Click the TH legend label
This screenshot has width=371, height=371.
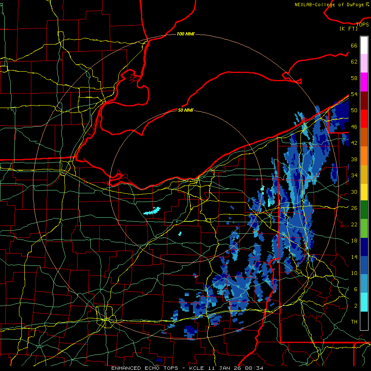[354, 322]
